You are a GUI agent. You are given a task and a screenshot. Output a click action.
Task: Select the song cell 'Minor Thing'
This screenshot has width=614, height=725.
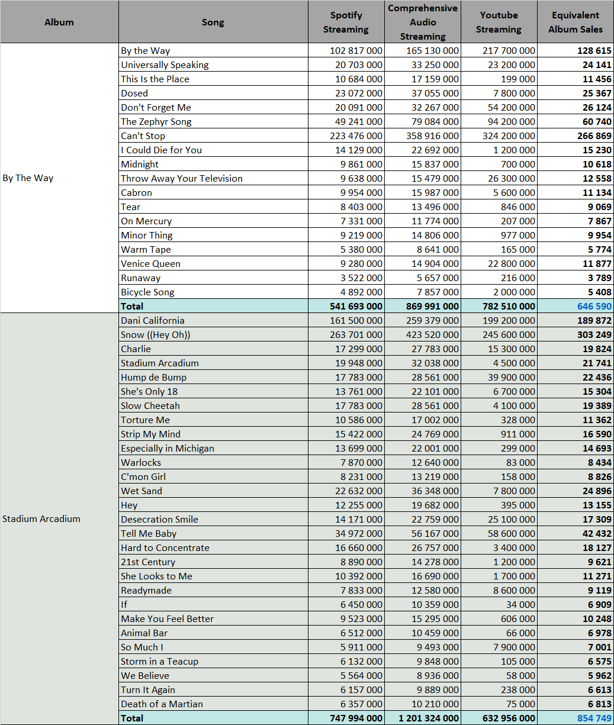point(213,235)
